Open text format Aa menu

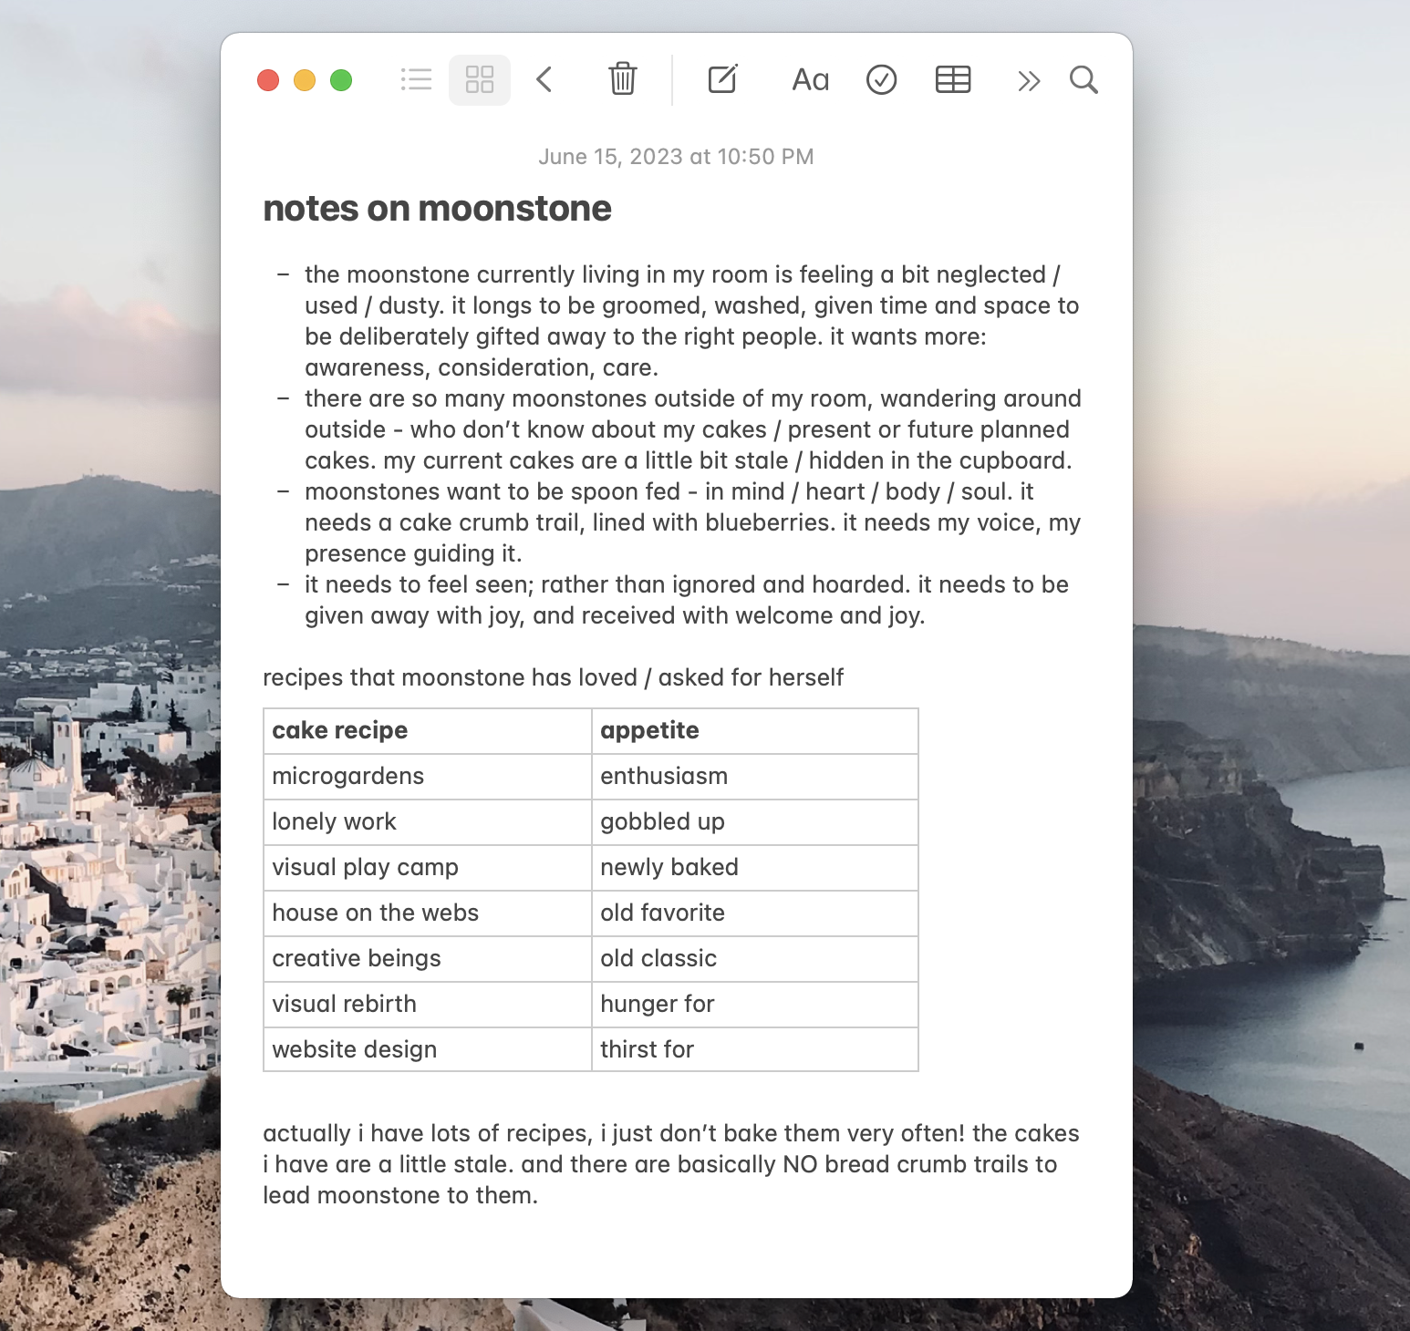click(811, 80)
